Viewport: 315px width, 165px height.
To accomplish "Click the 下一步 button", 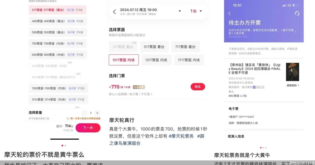I will tap(88, 128).
